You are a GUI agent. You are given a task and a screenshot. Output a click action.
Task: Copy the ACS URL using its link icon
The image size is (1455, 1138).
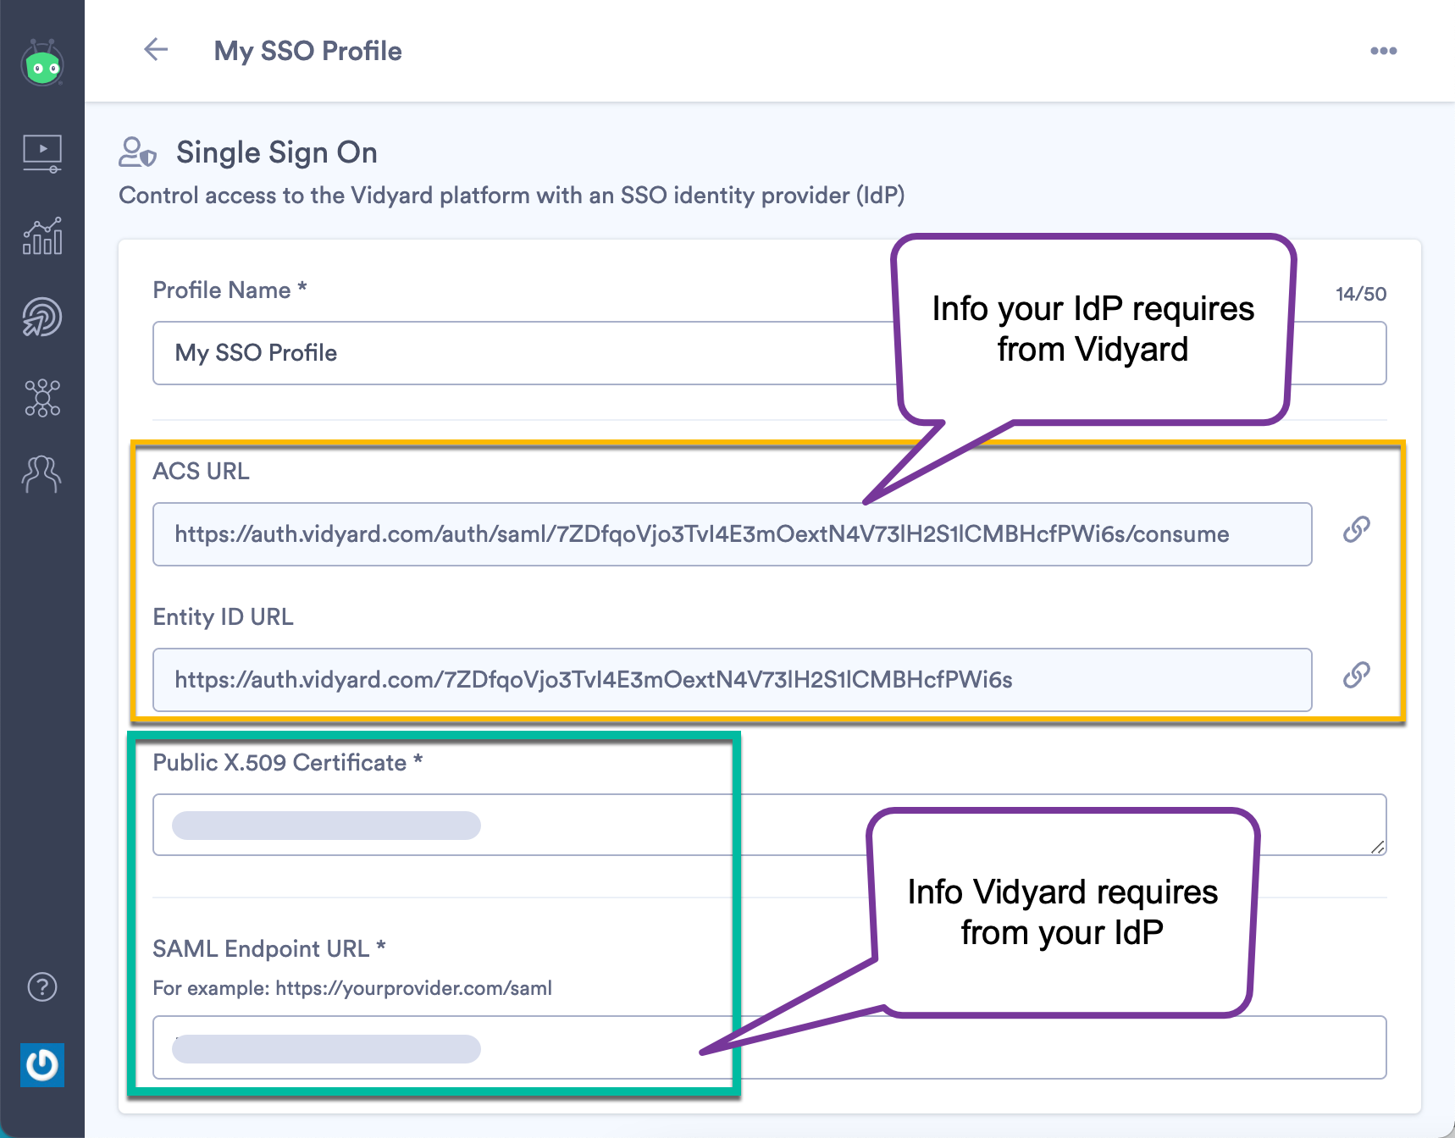[1356, 528]
